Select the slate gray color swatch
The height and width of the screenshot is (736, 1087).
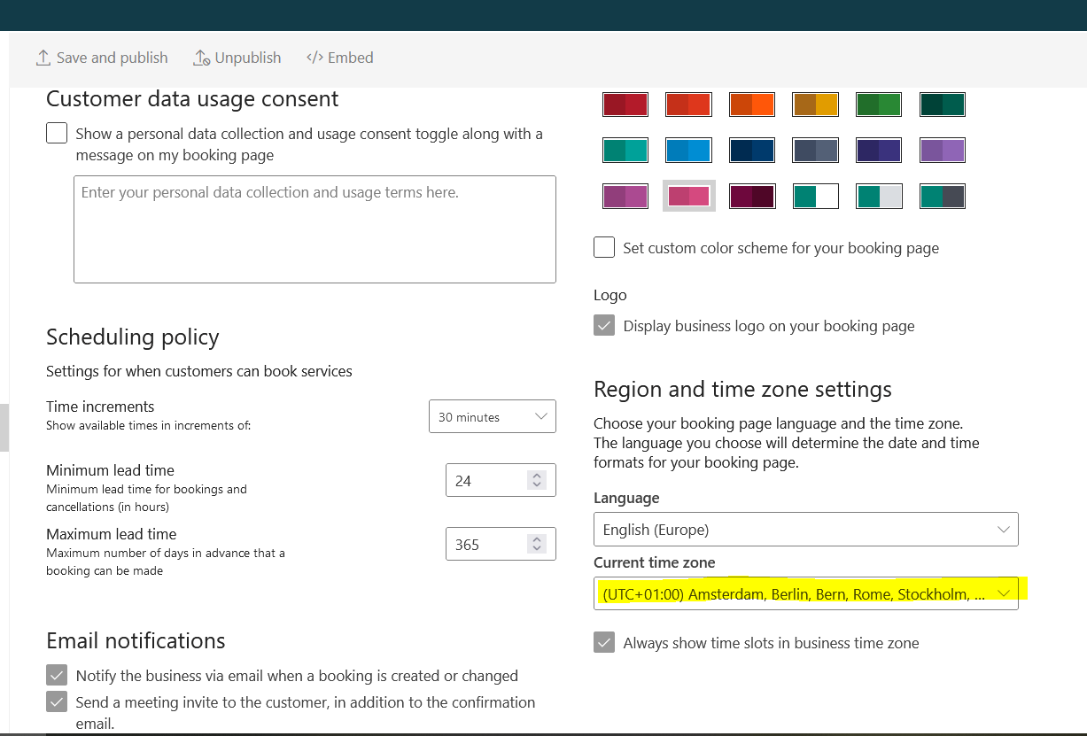tap(815, 151)
